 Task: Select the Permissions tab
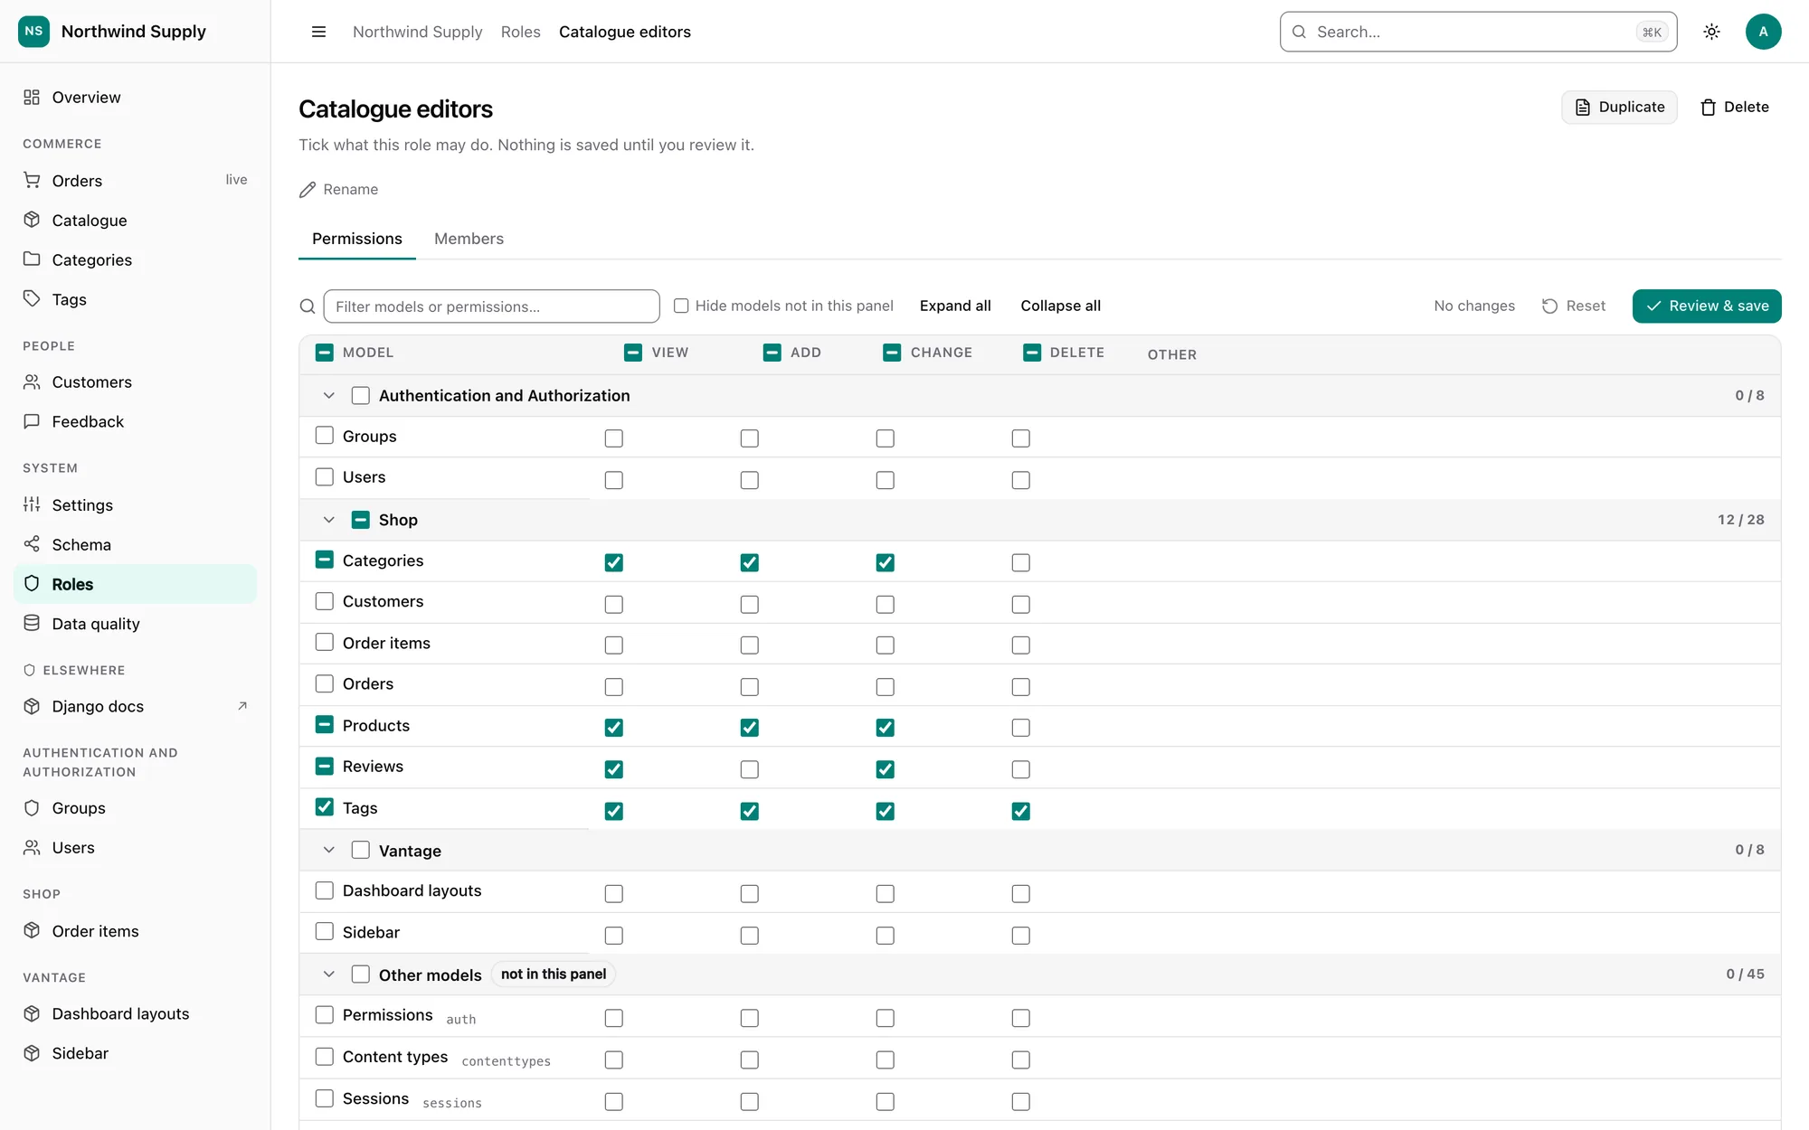tap(357, 239)
